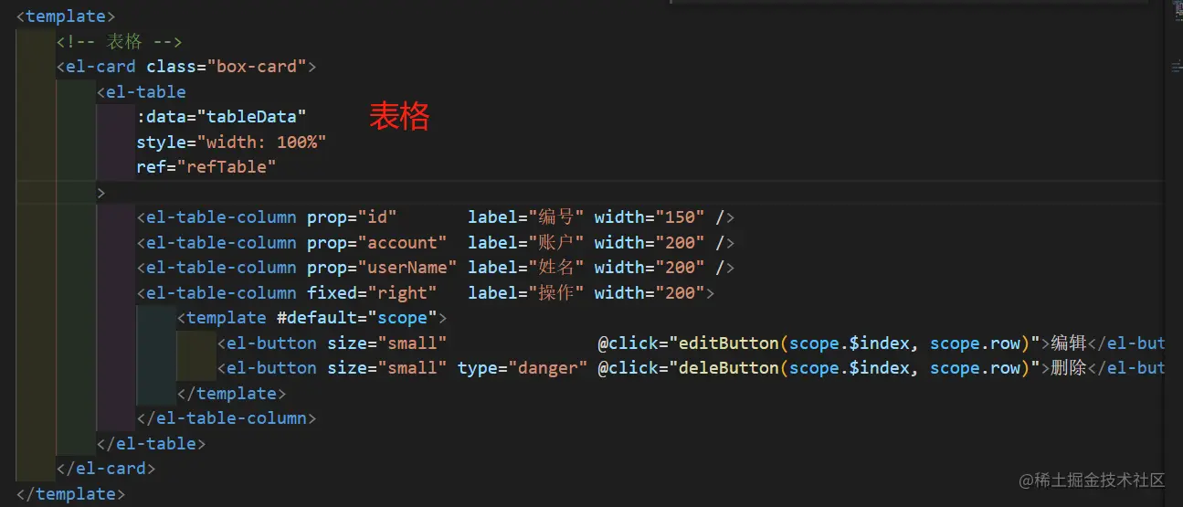This screenshot has height=507, width=1183.
Task: Click the final closing </template> tag
Action: pos(70,493)
